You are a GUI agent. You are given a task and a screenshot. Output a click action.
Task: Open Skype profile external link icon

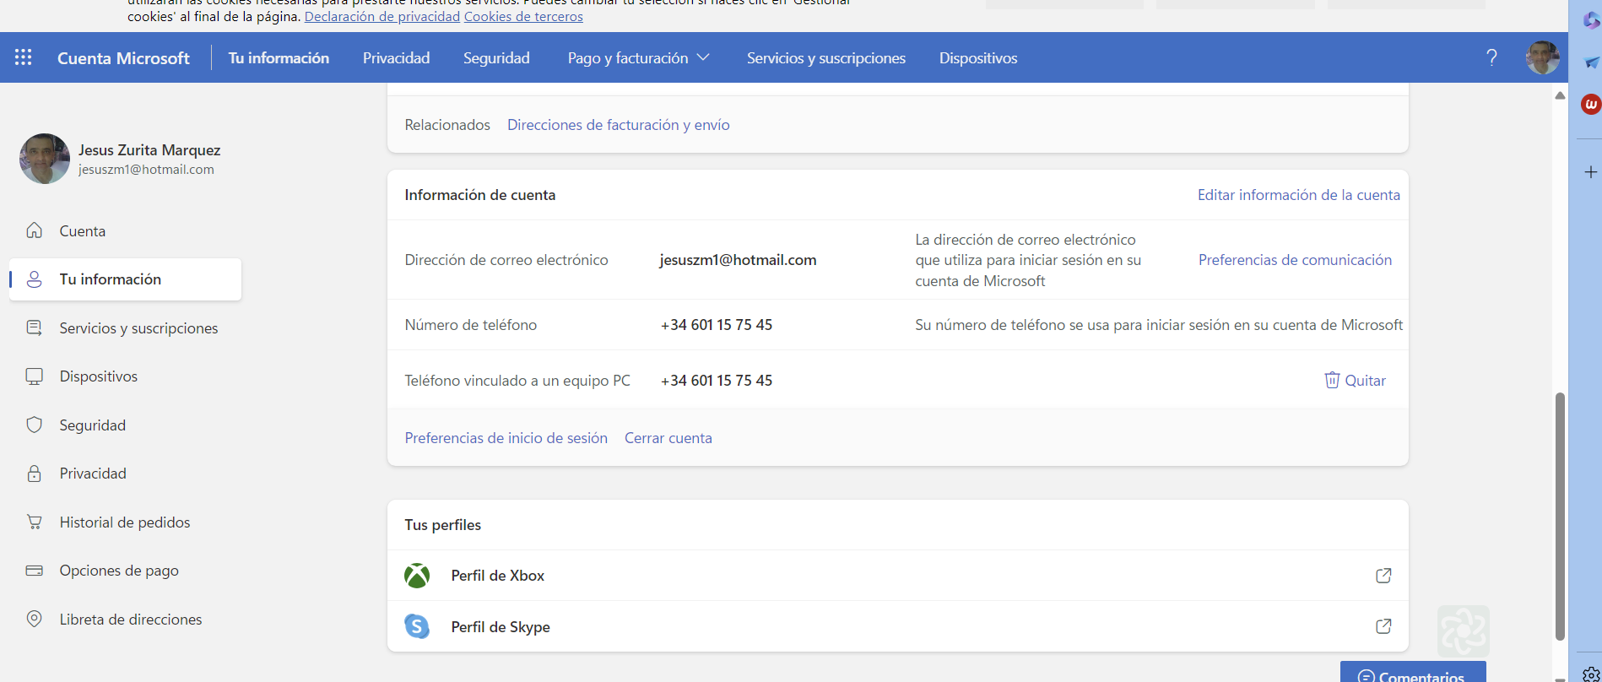[1383, 626]
